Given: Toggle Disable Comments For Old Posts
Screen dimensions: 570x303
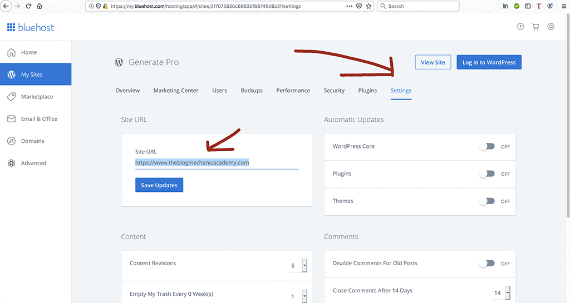Looking at the screenshot, I should [487, 264].
